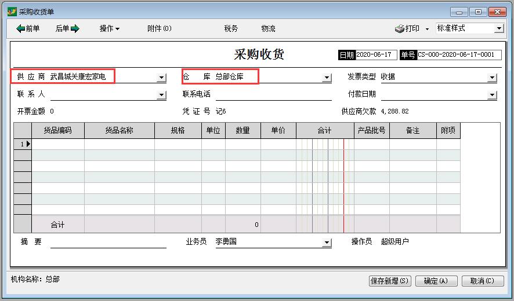514x301 pixels.
Task: Open 附件(0) attachments
Action: [160, 29]
